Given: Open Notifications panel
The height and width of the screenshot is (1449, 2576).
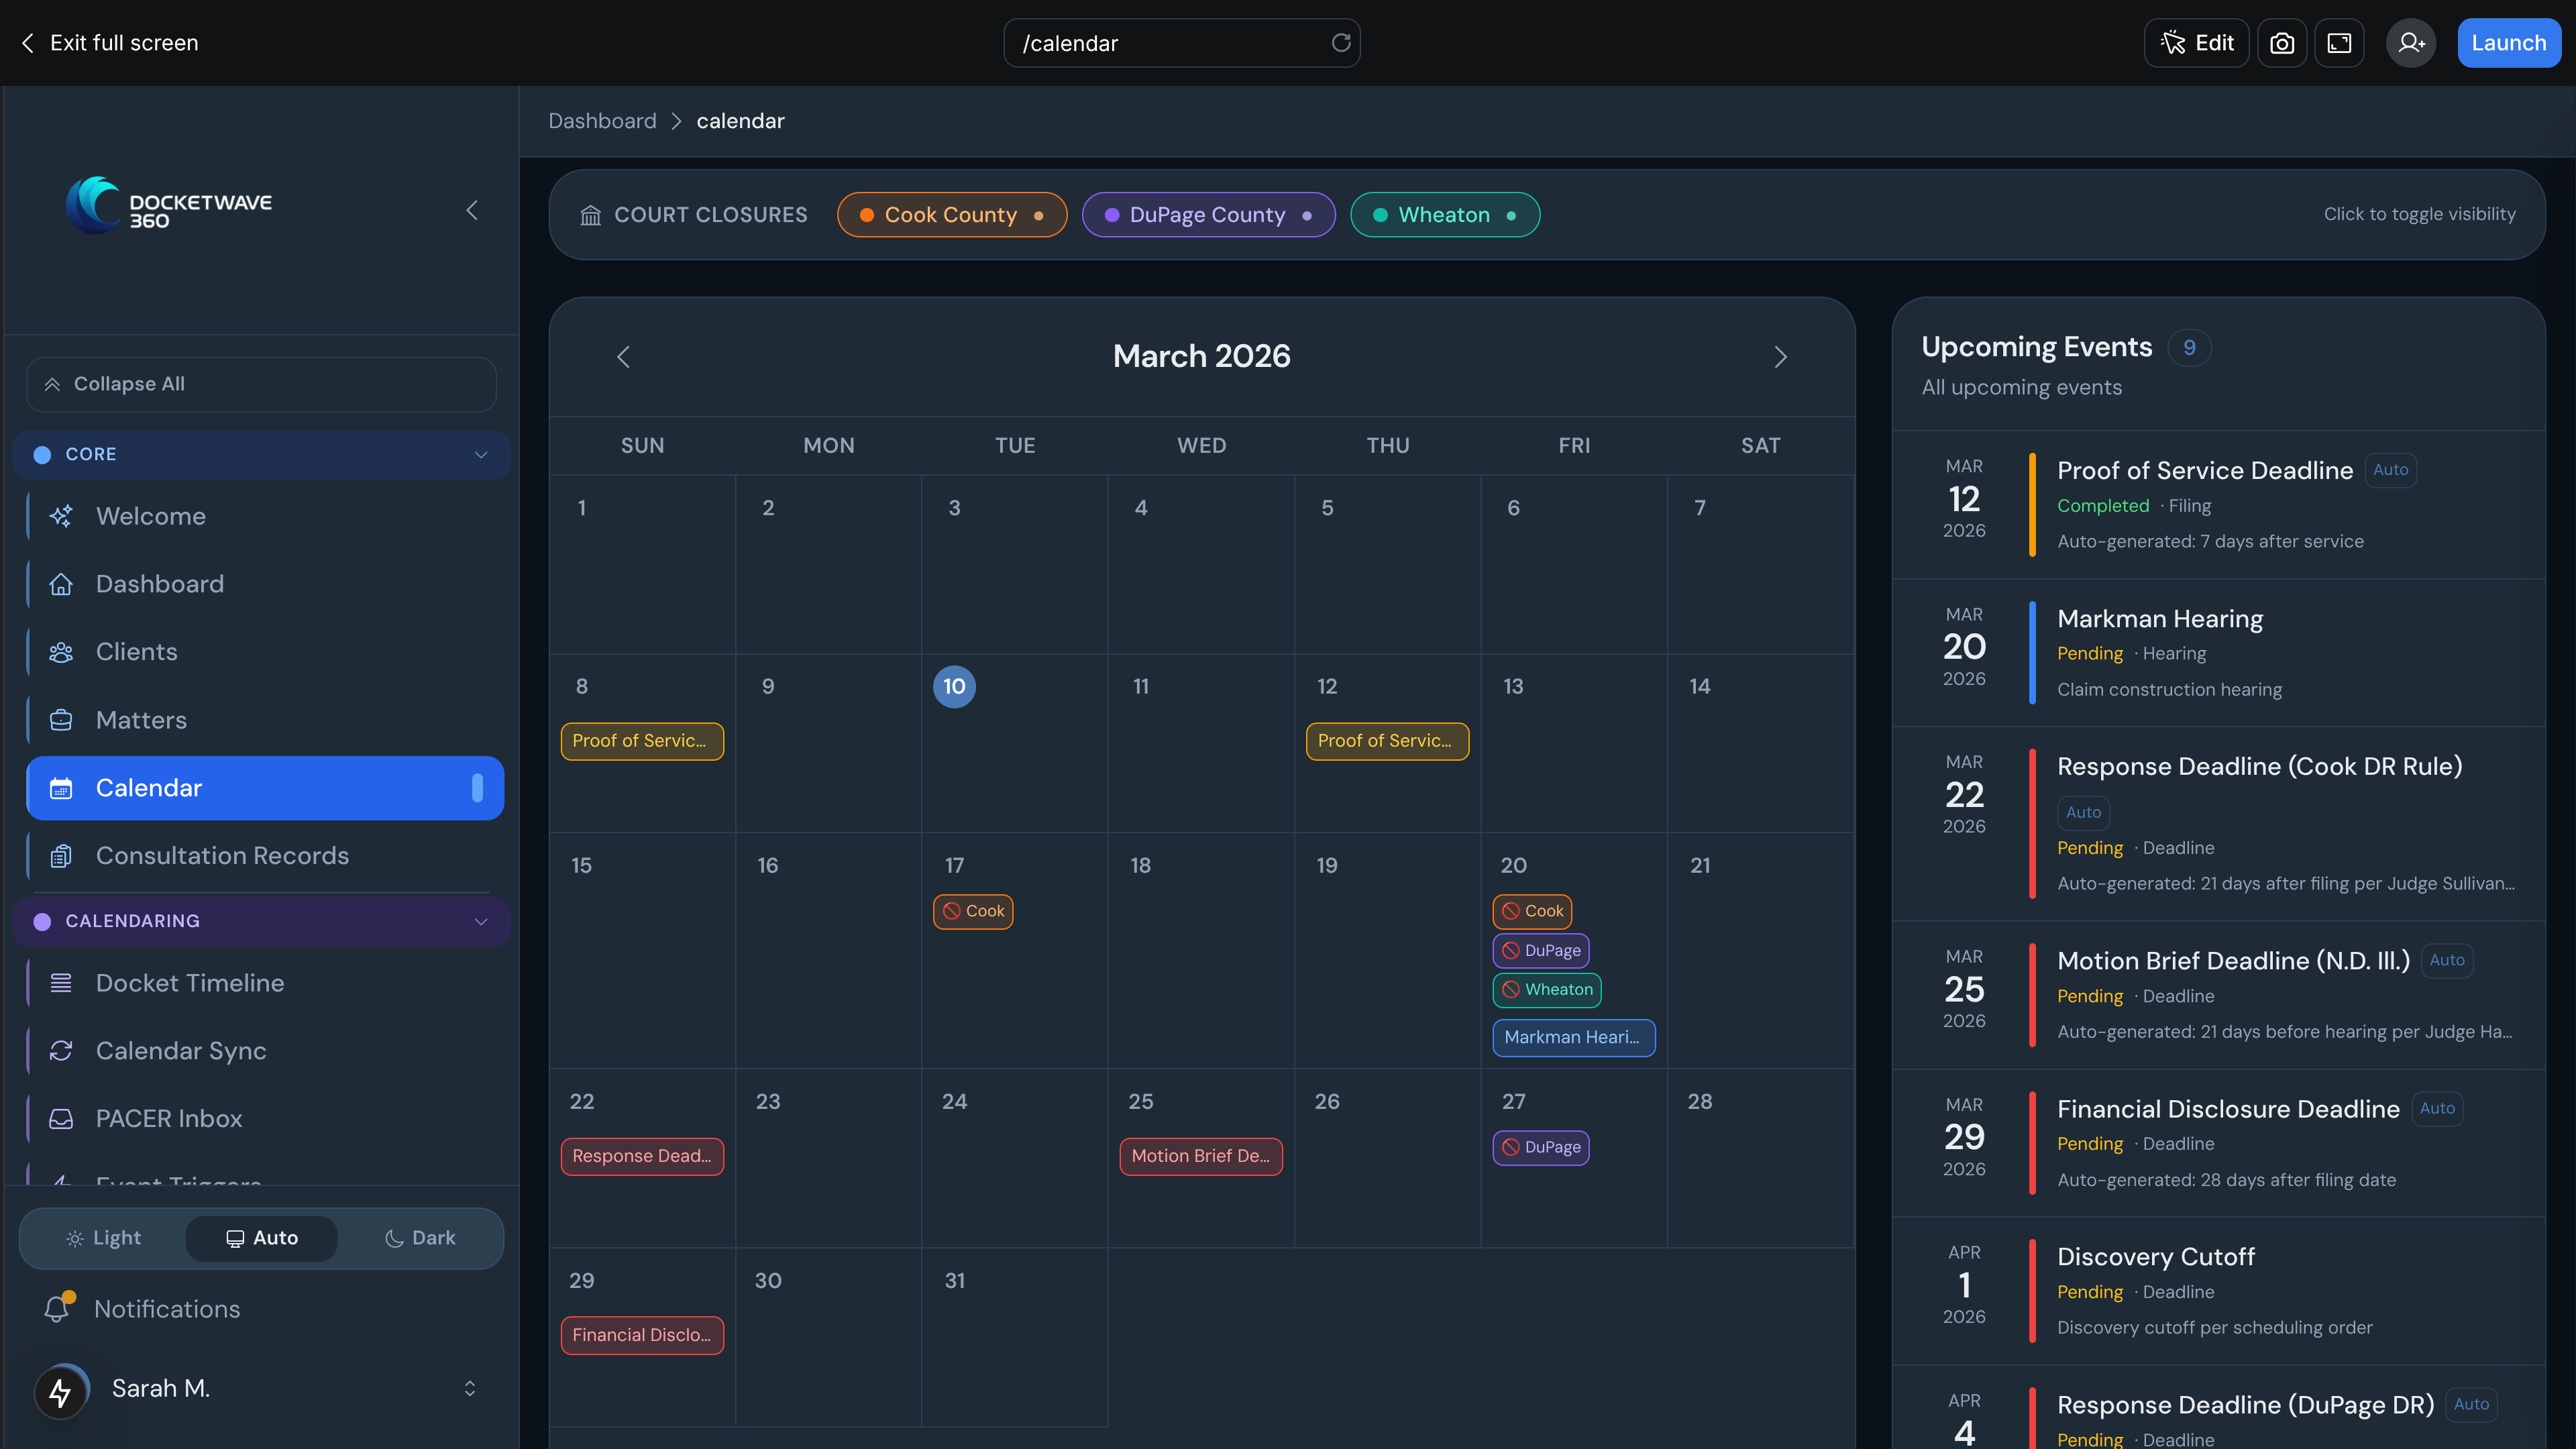Looking at the screenshot, I should pyautogui.click(x=260, y=1309).
